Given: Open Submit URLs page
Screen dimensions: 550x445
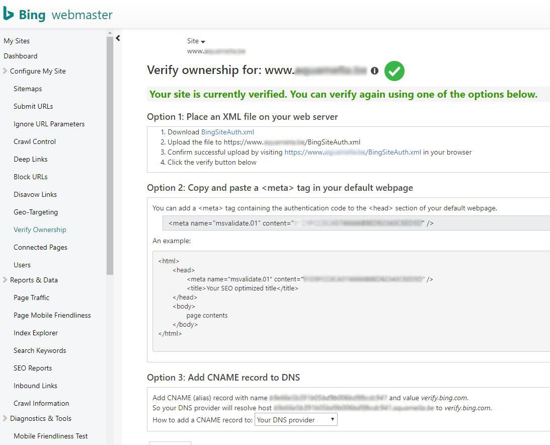Looking at the screenshot, I should click(x=33, y=106).
